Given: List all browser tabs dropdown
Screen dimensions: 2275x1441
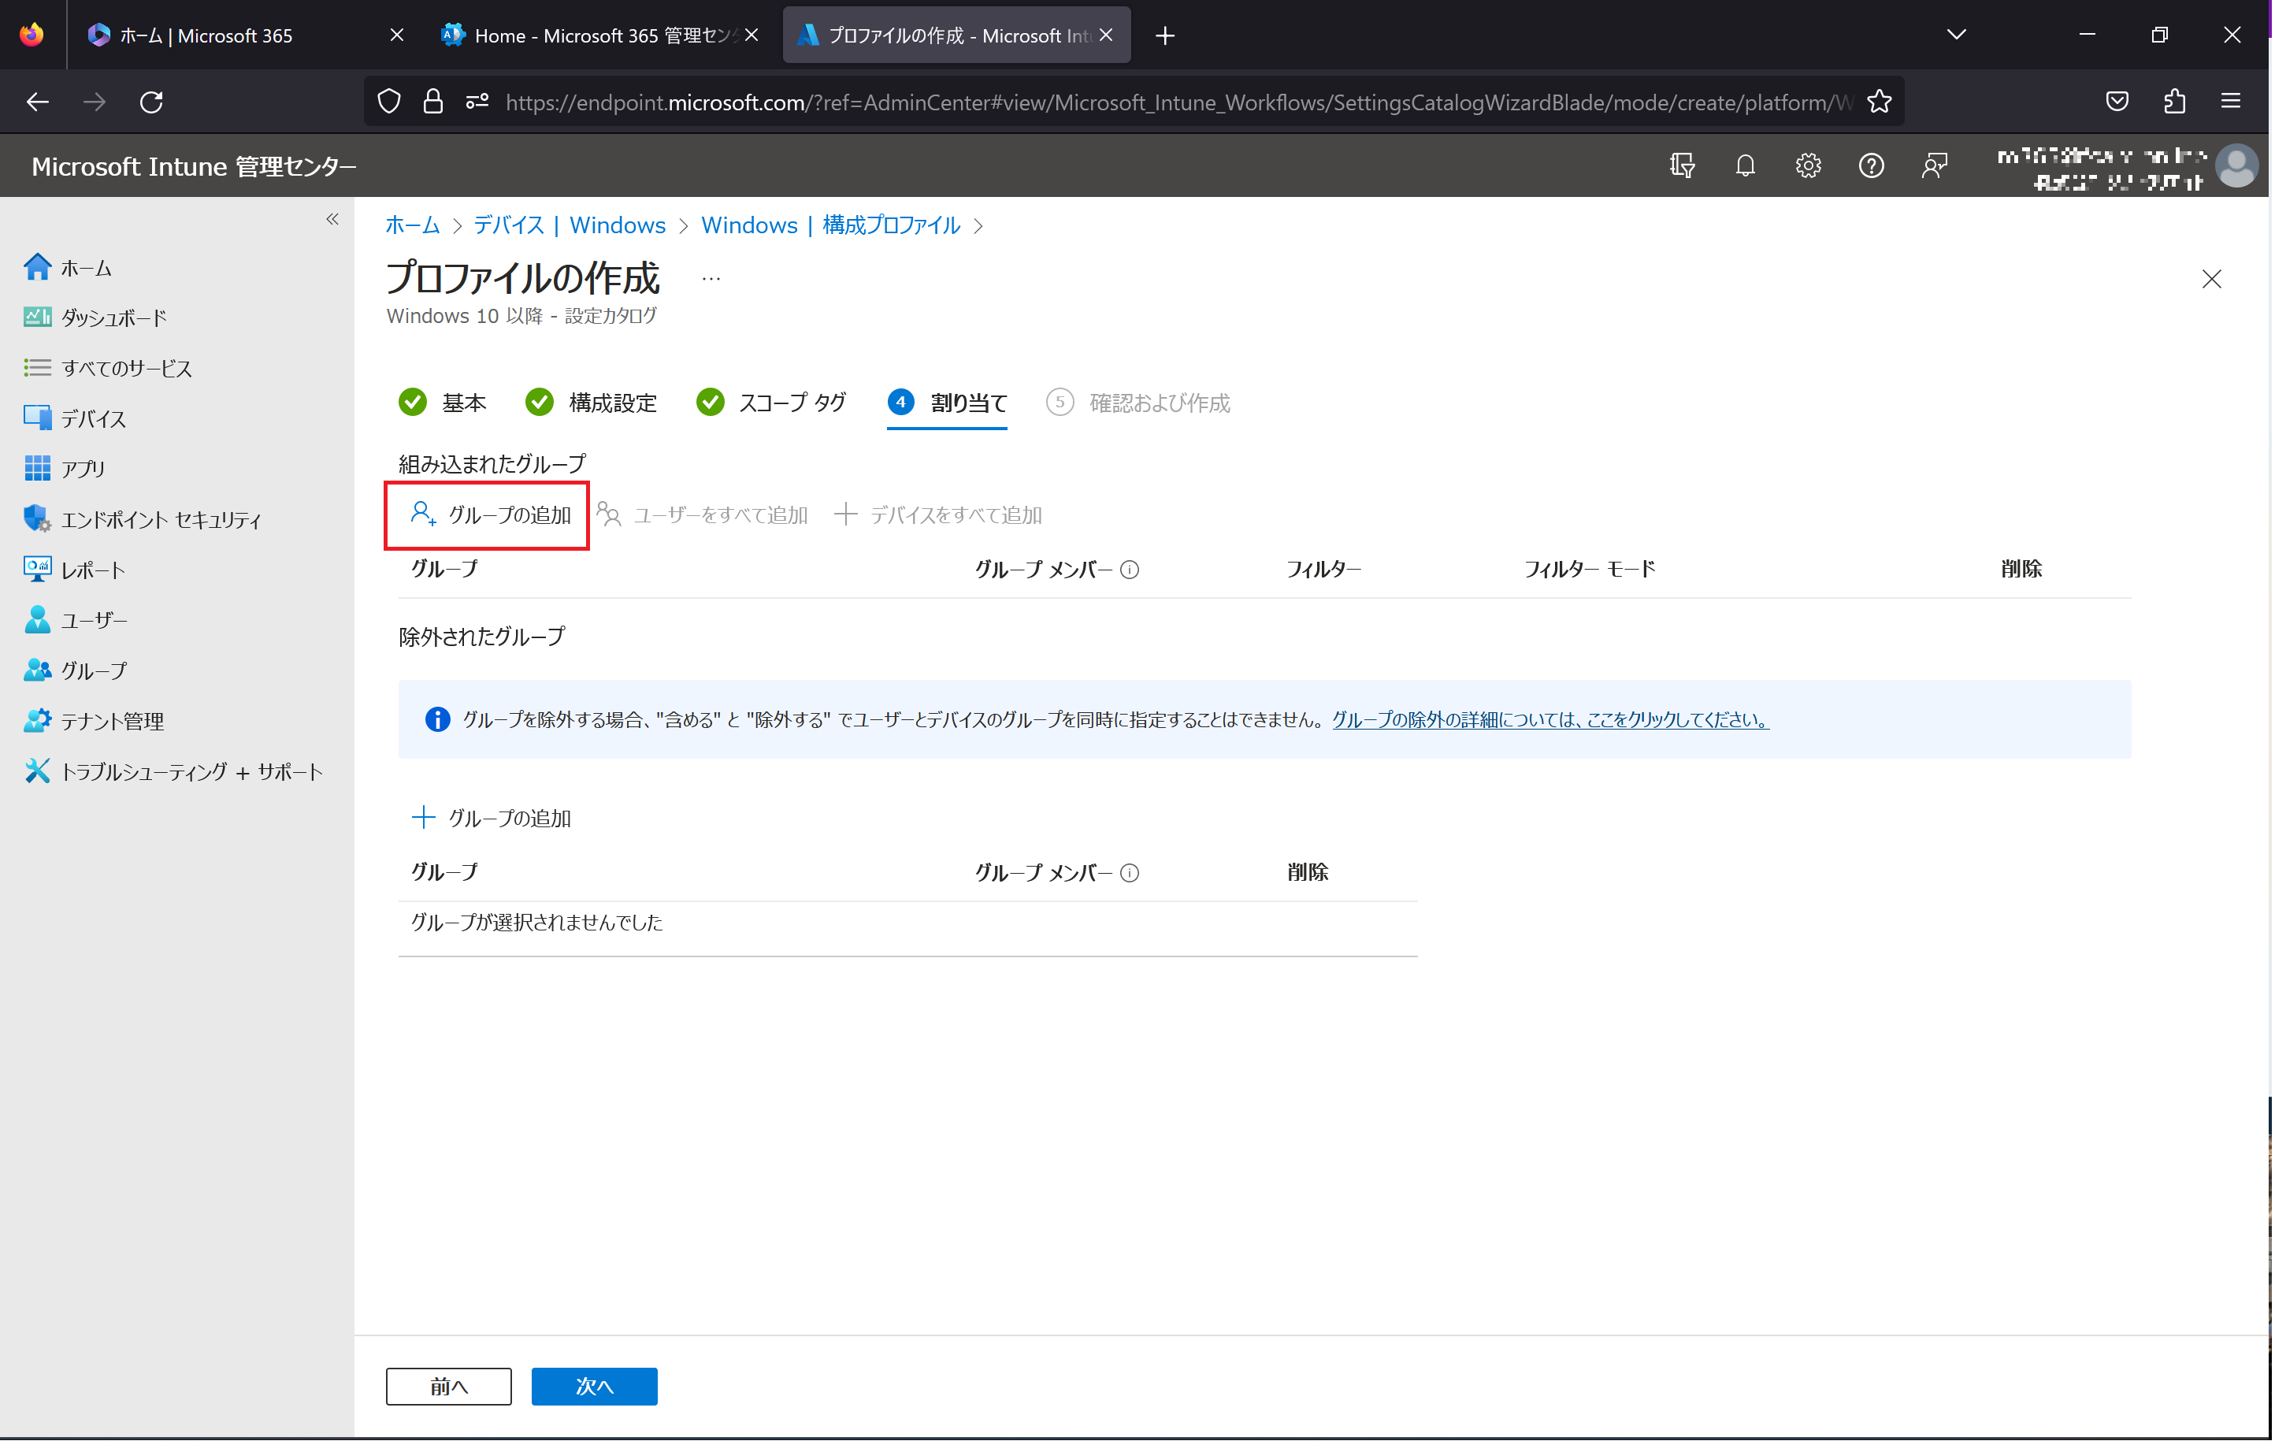Looking at the screenshot, I should click(x=1957, y=35).
